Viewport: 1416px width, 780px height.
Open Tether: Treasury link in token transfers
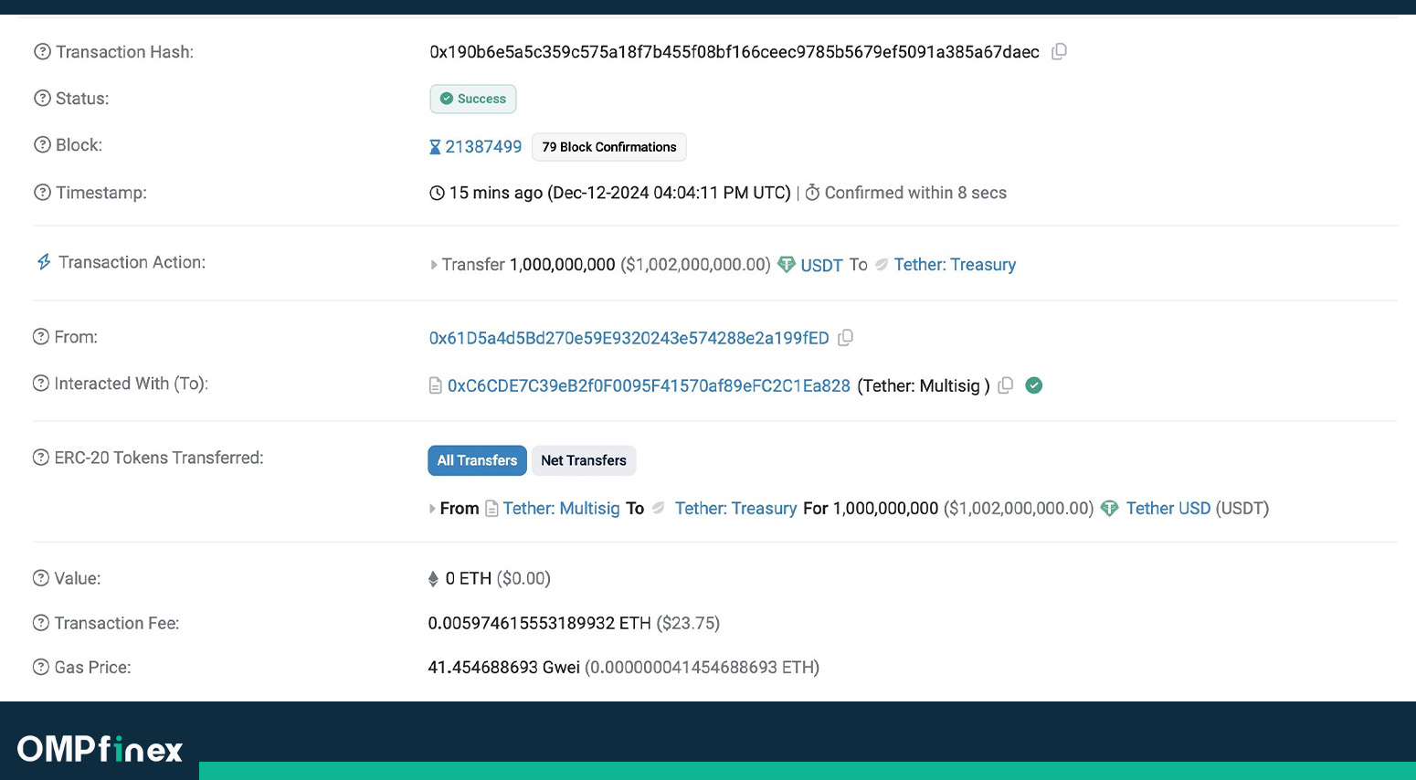tap(735, 509)
